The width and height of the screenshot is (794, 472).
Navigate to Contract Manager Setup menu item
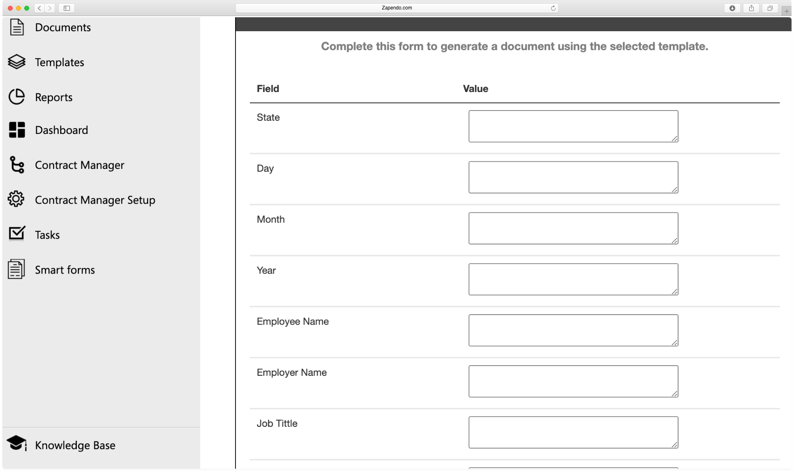tap(95, 200)
